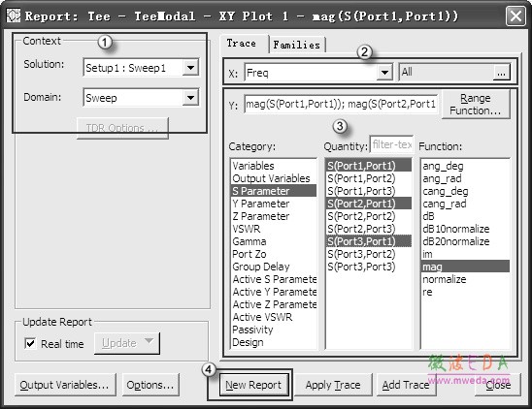Open the X axis Freq dropdown
The image size is (532, 409).
(384, 72)
